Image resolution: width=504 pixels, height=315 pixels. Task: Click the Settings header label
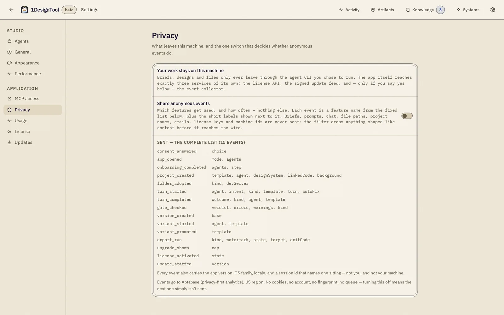coord(89,10)
